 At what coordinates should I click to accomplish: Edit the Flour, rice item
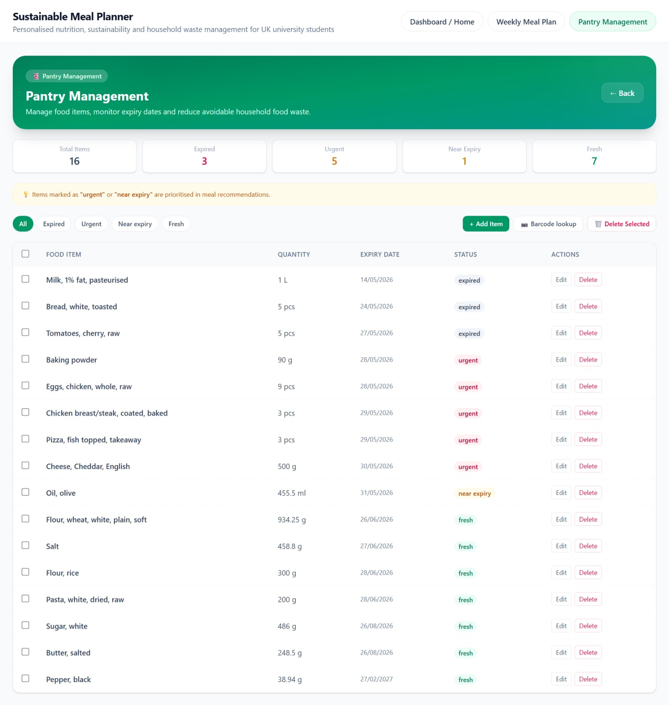coord(561,572)
